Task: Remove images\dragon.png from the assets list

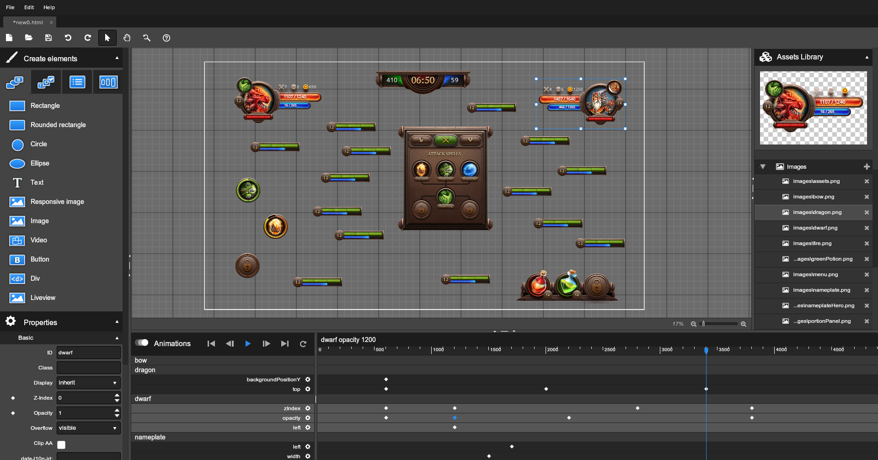Action: [x=866, y=213]
